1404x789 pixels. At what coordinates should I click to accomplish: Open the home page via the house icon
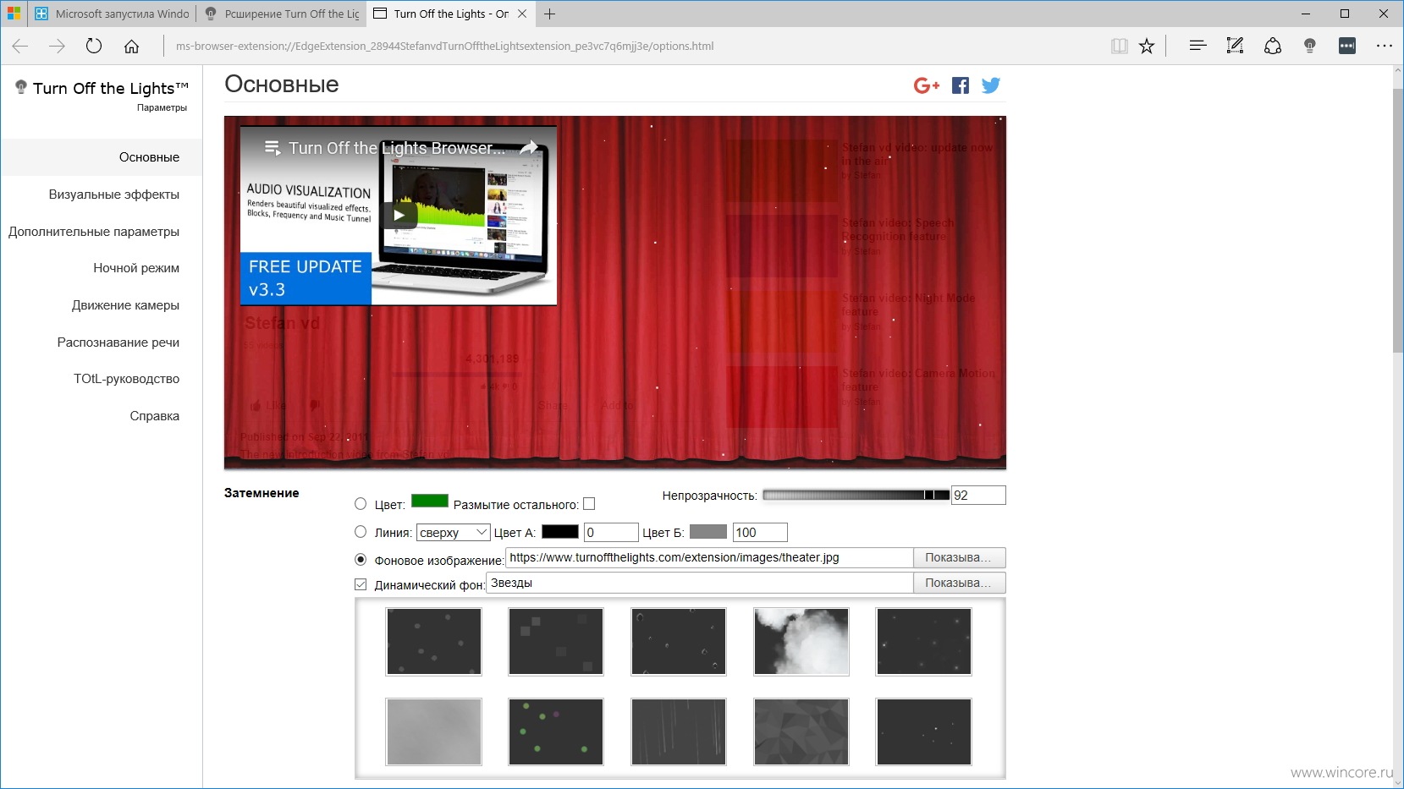coord(131,47)
